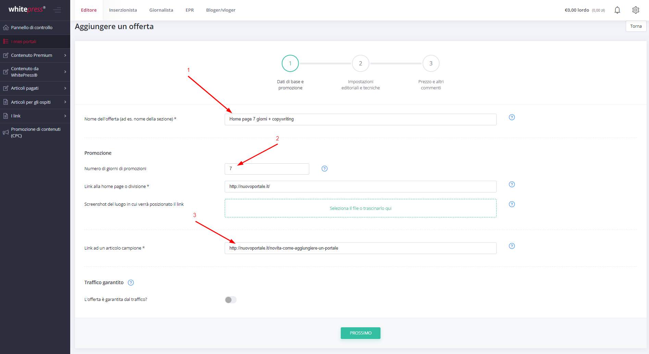Click the offer name input field

click(x=360, y=119)
